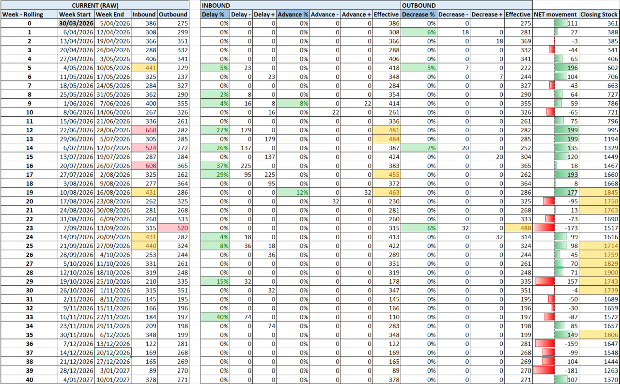Click the red Inbound cell showing 660
The height and width of the screenshot is (384, 620).
pos(143,130)
